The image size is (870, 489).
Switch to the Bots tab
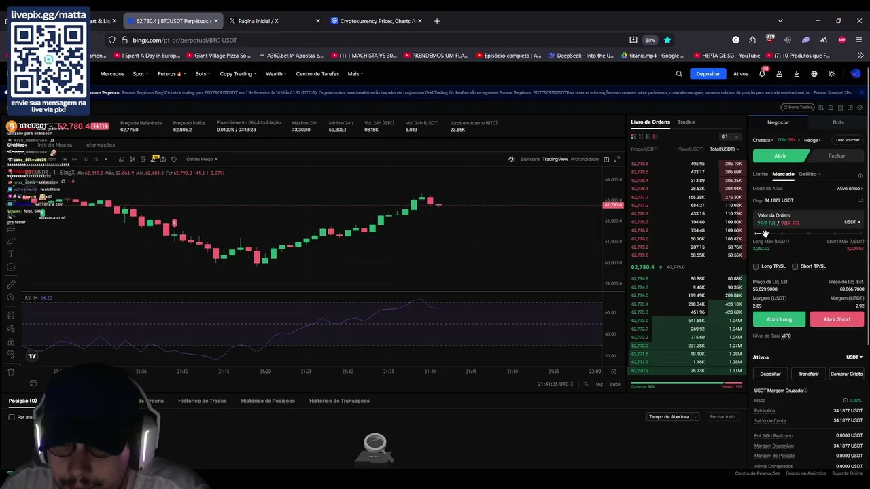coord(838,122)
